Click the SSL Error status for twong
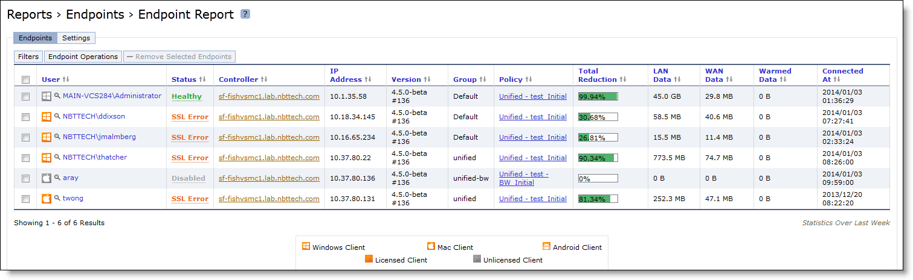 pos(190,199)
